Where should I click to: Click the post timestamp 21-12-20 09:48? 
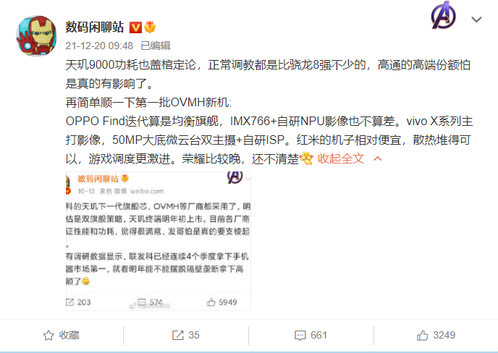point(99,46)
